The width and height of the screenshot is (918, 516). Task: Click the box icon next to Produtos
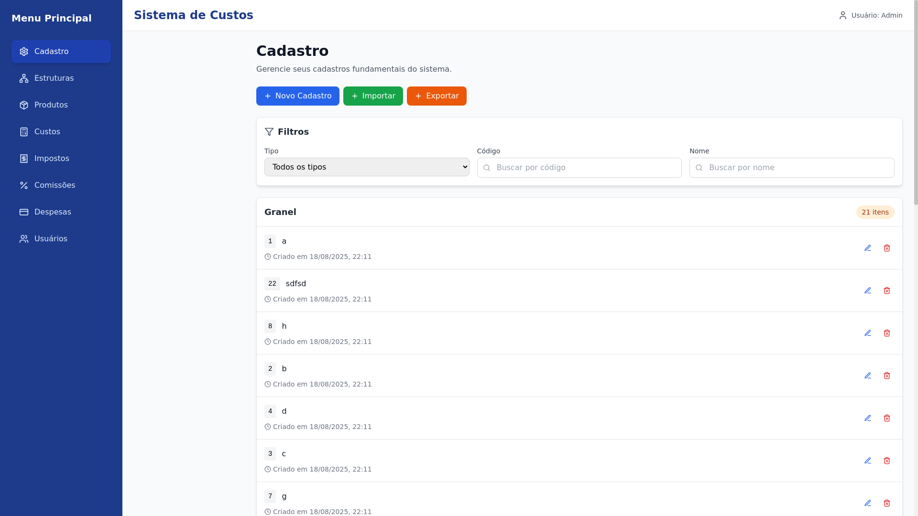24,105
